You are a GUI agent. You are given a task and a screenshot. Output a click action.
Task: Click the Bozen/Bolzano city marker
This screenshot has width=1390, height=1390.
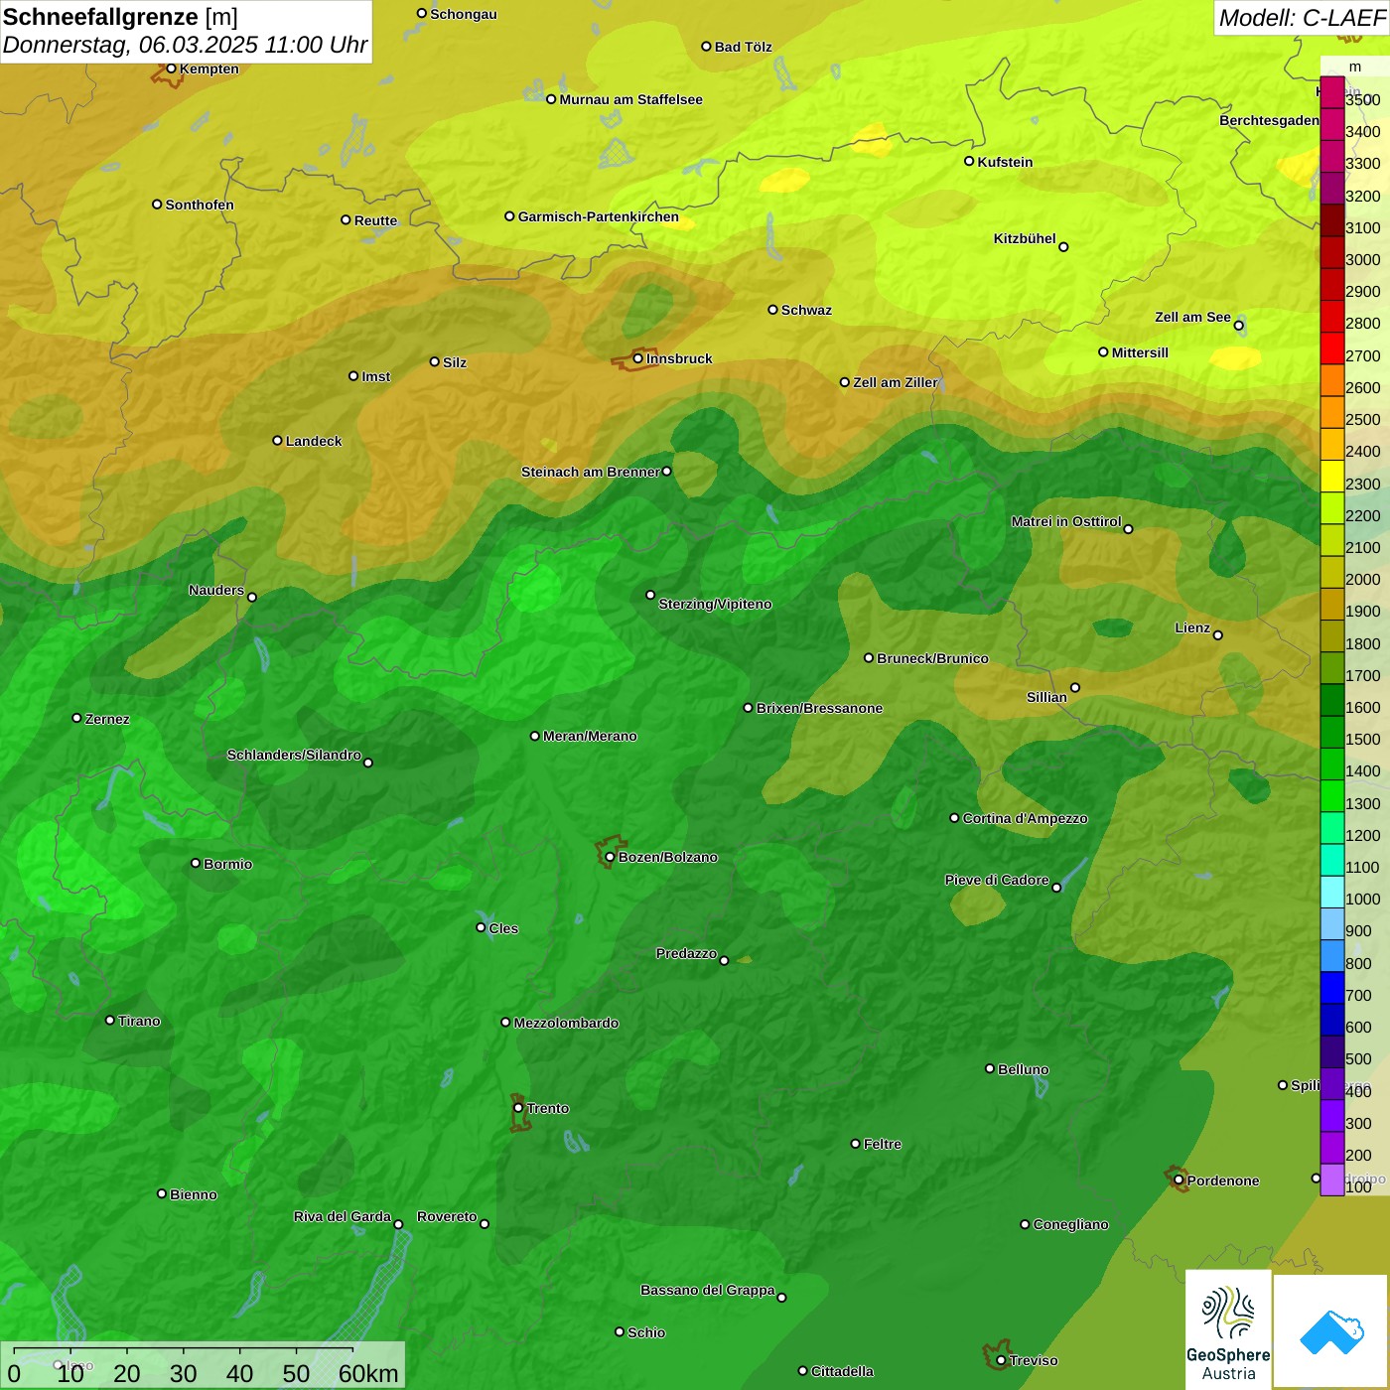point(611,857)
